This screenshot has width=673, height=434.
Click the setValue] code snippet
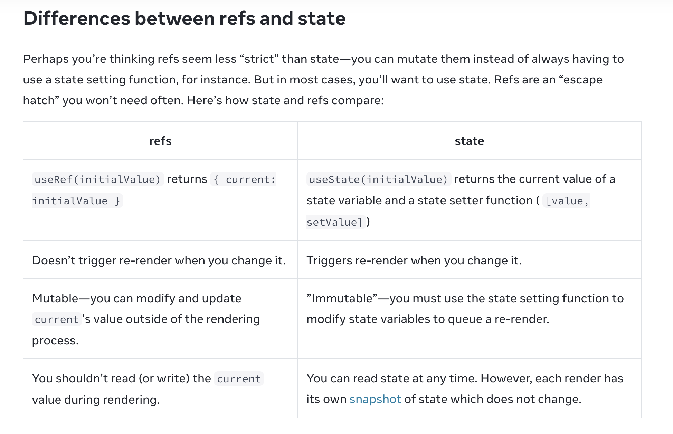336,222
